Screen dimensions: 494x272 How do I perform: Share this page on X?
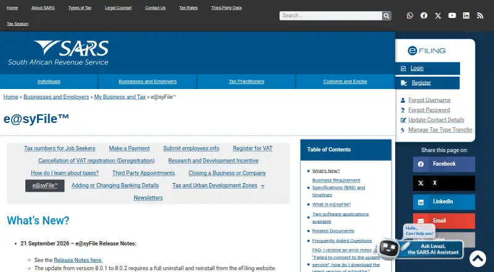point(444,183)
